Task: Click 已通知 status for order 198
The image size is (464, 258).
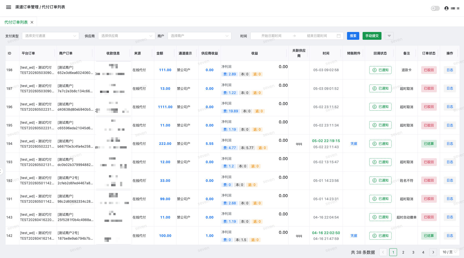Action: point(380,70)
